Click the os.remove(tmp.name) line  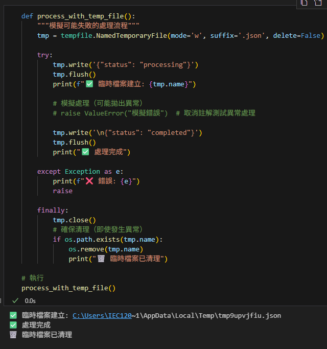click(x=106, y=249)
